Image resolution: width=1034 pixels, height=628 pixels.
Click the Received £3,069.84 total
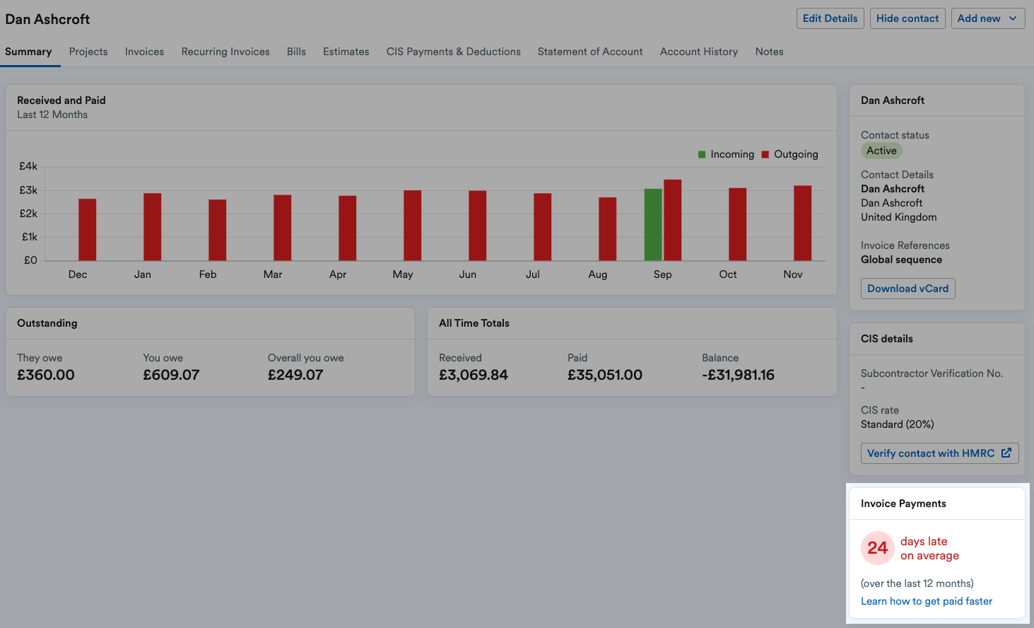[x=474, y=375]
